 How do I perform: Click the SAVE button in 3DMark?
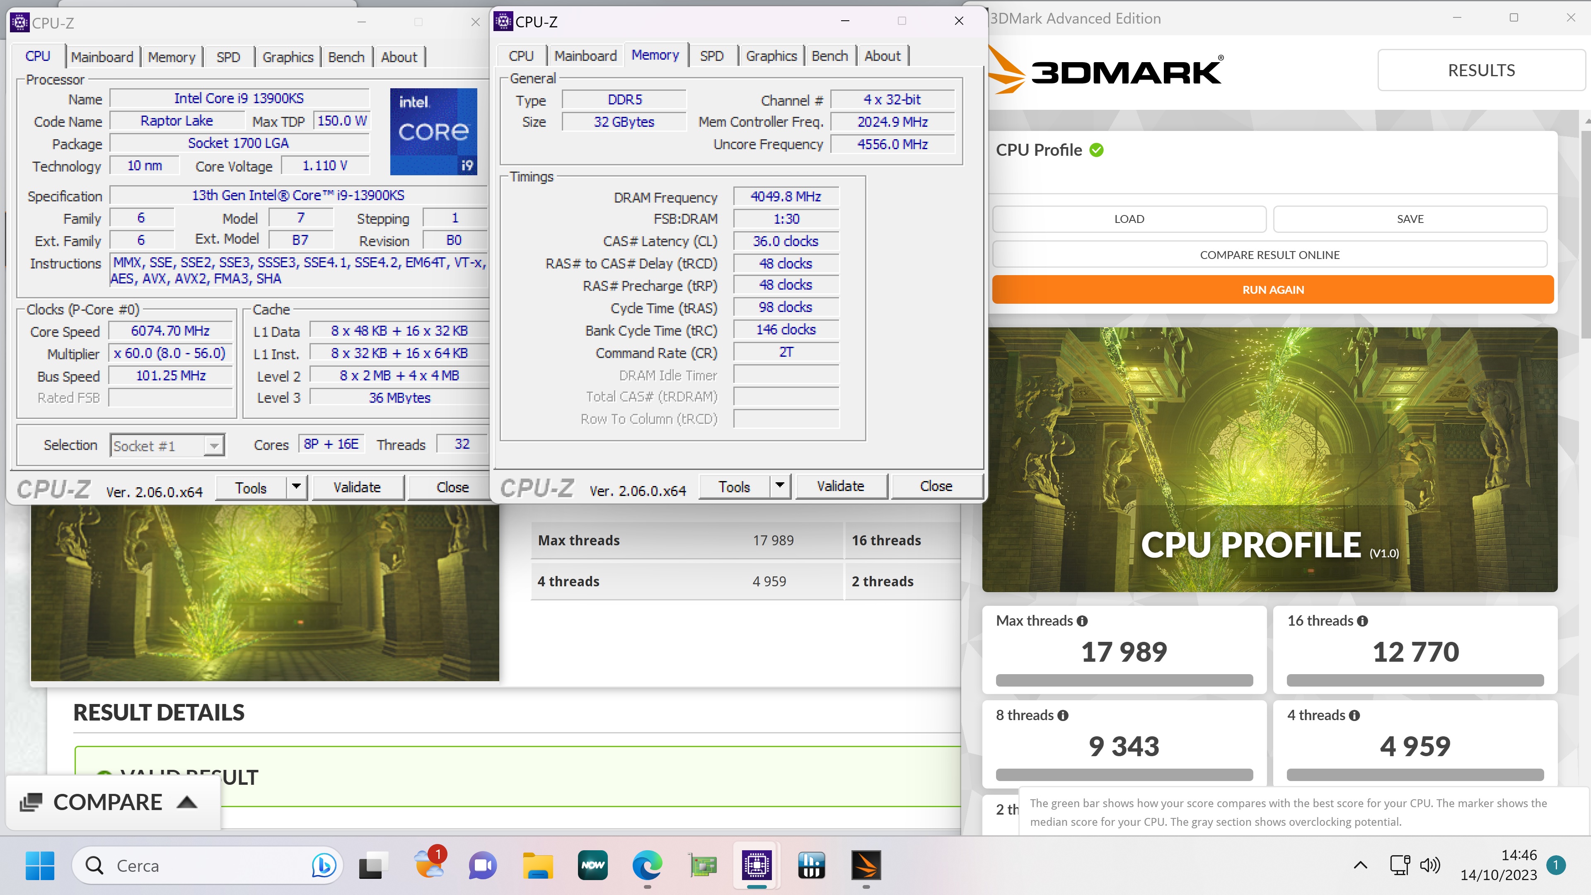tap(1410, 219)
